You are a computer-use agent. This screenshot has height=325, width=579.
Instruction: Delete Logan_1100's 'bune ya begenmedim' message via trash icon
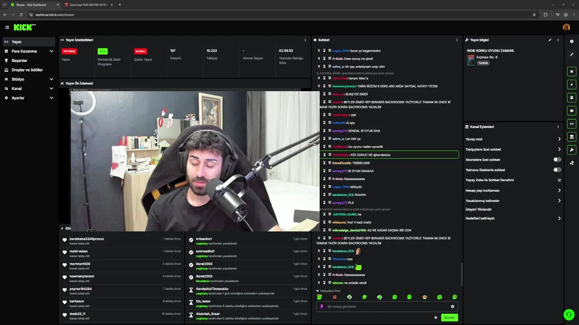(x=319, y=51)
